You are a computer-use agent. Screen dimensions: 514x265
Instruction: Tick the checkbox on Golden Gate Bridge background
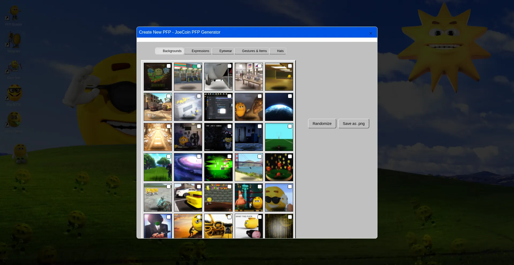[259, 156]
